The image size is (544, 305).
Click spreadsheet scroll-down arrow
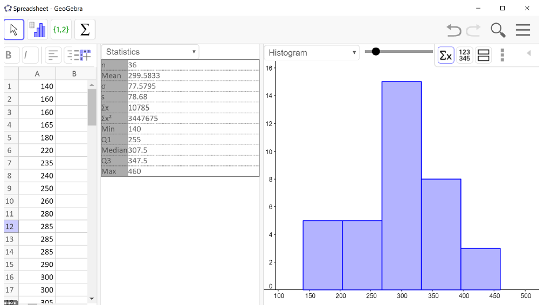(92, 299)
